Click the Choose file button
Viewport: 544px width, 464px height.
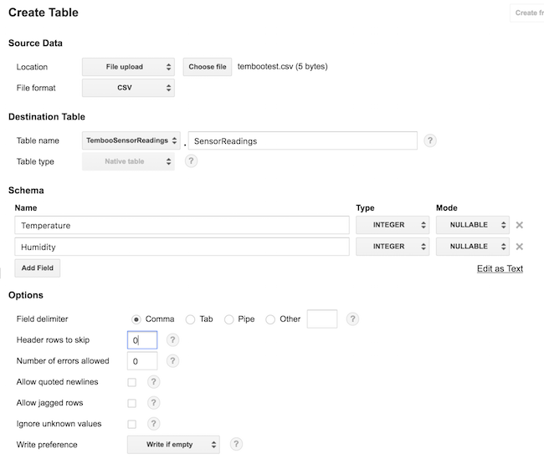pyautogui.click(x=207, y=67)
